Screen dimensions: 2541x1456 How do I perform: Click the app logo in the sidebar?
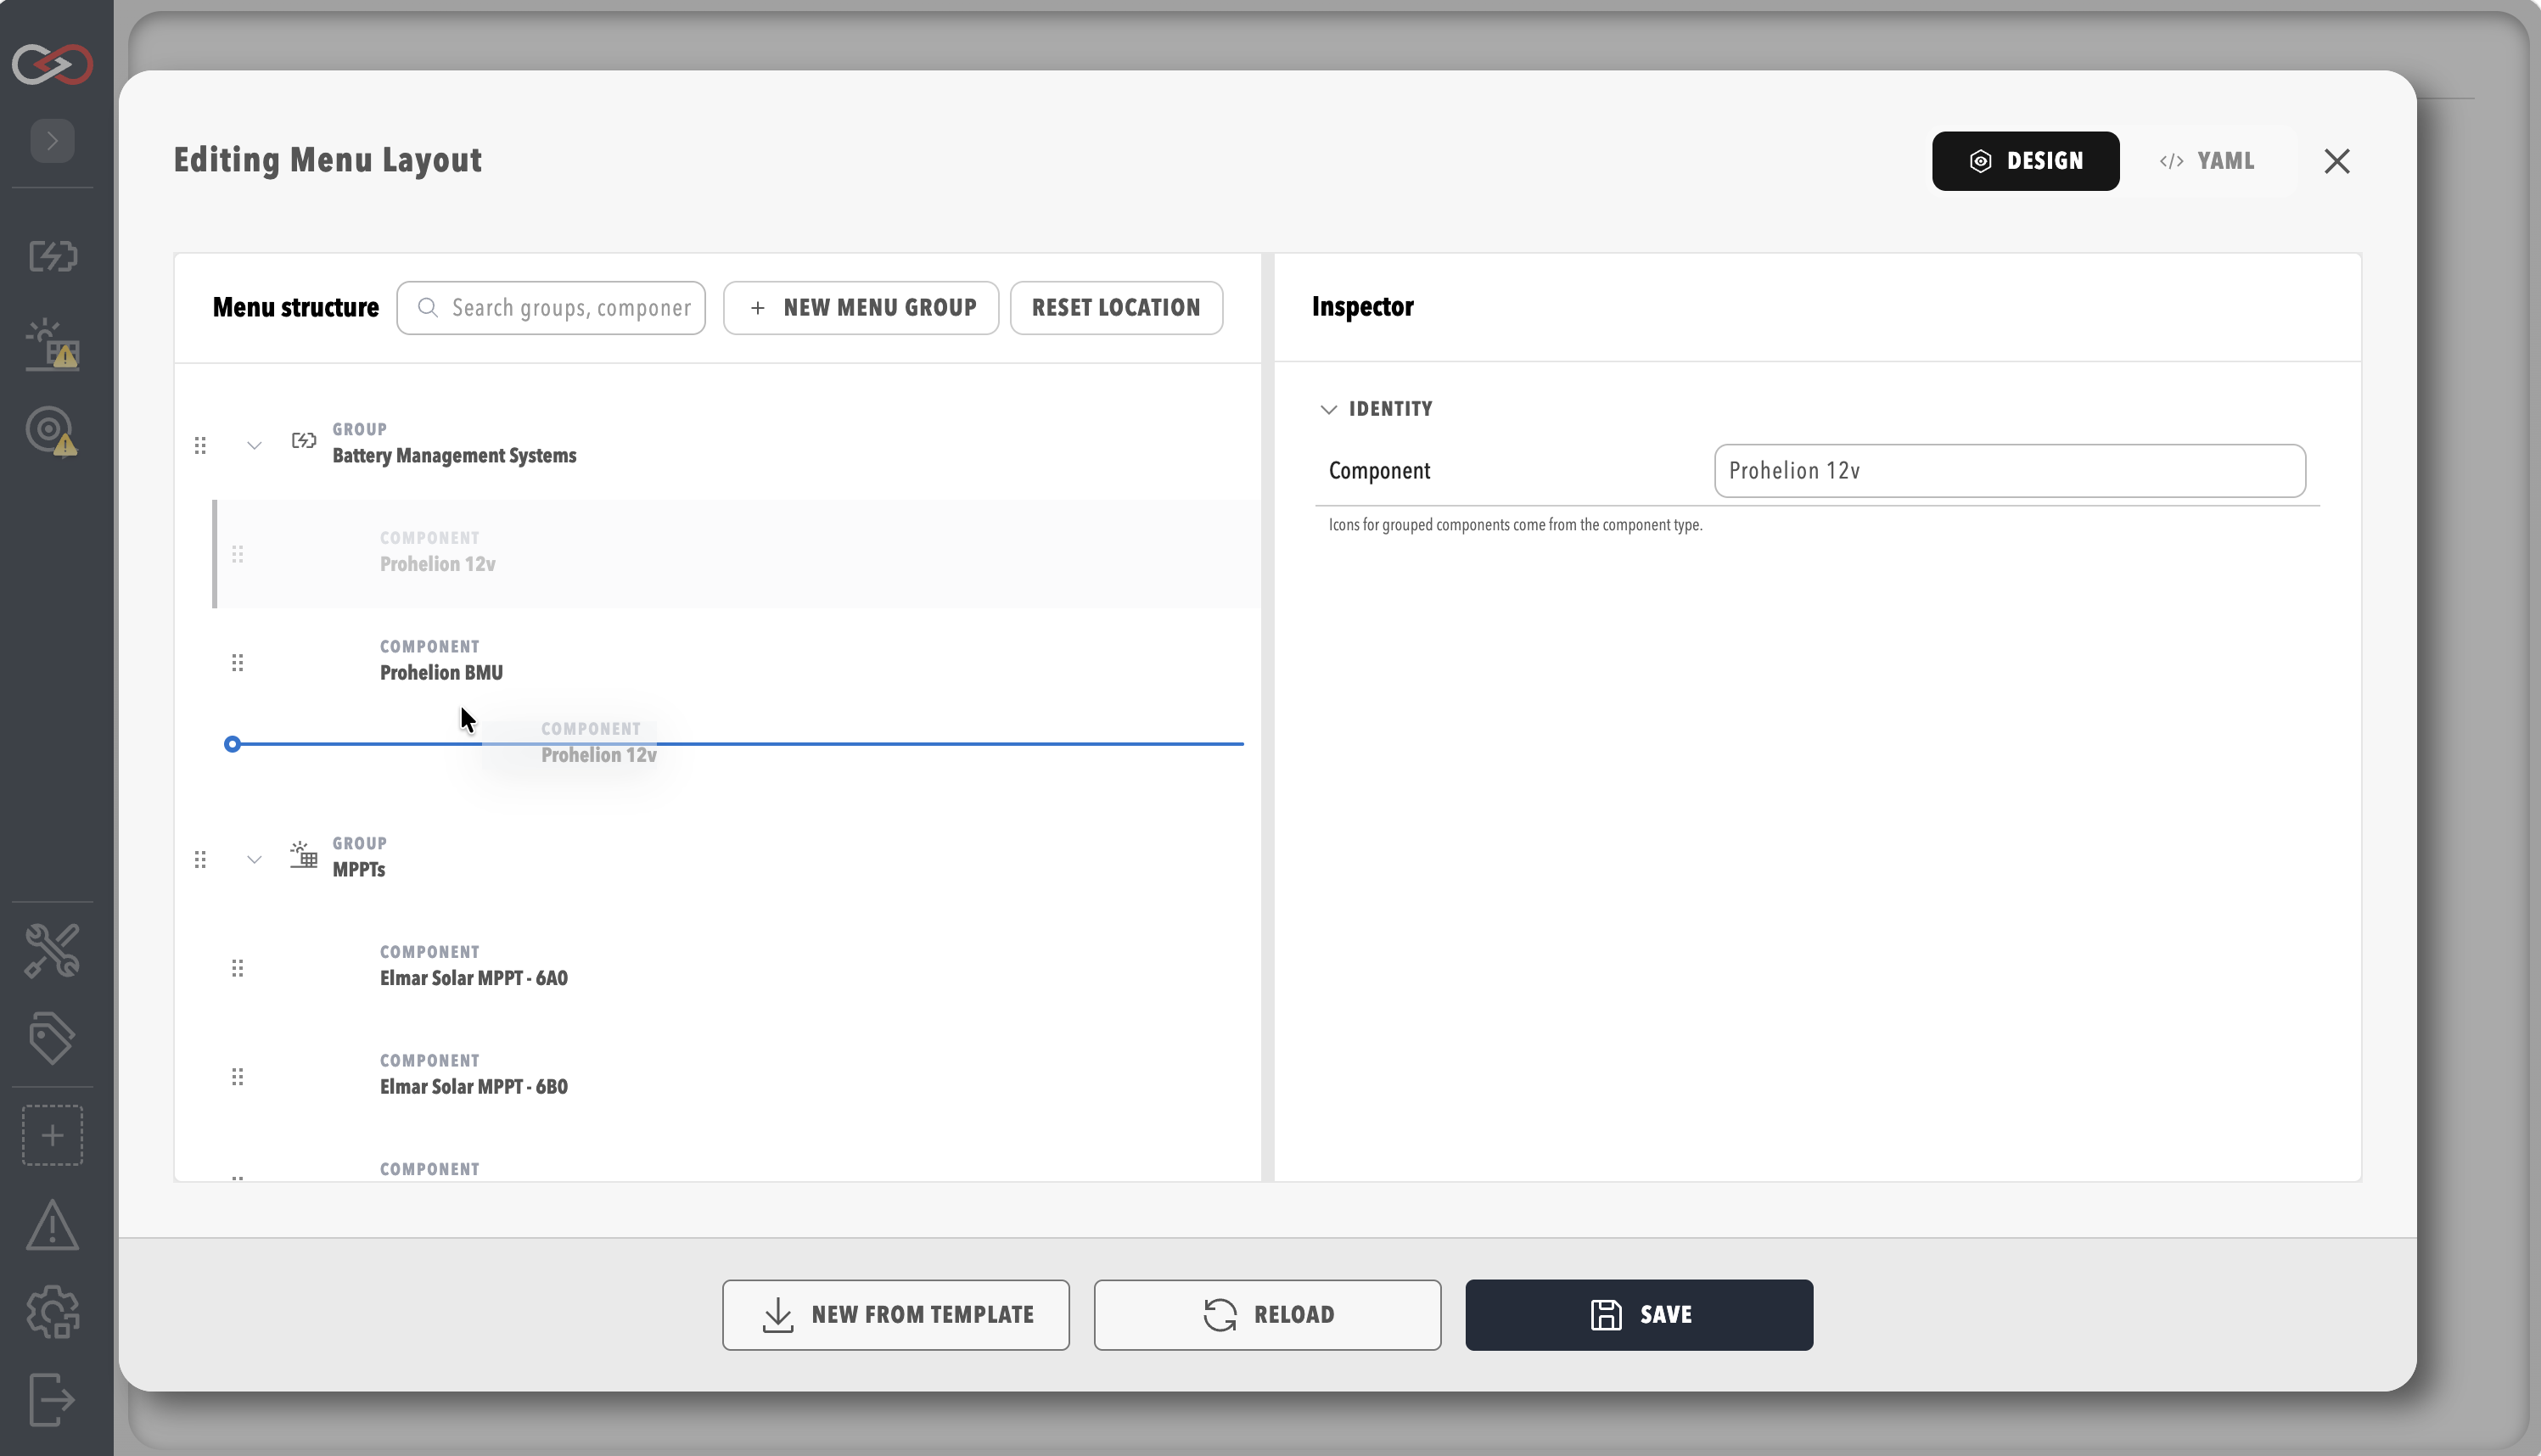tap(52, 65)
